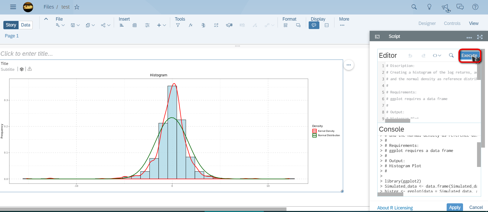Viewport: 488px width, 212px height.
Task: Open the Designer panel
Action: 427,23
